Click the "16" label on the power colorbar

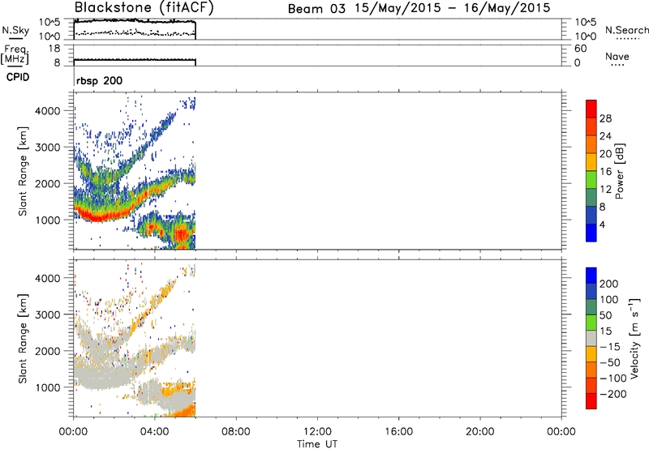(x=605, y=172)
